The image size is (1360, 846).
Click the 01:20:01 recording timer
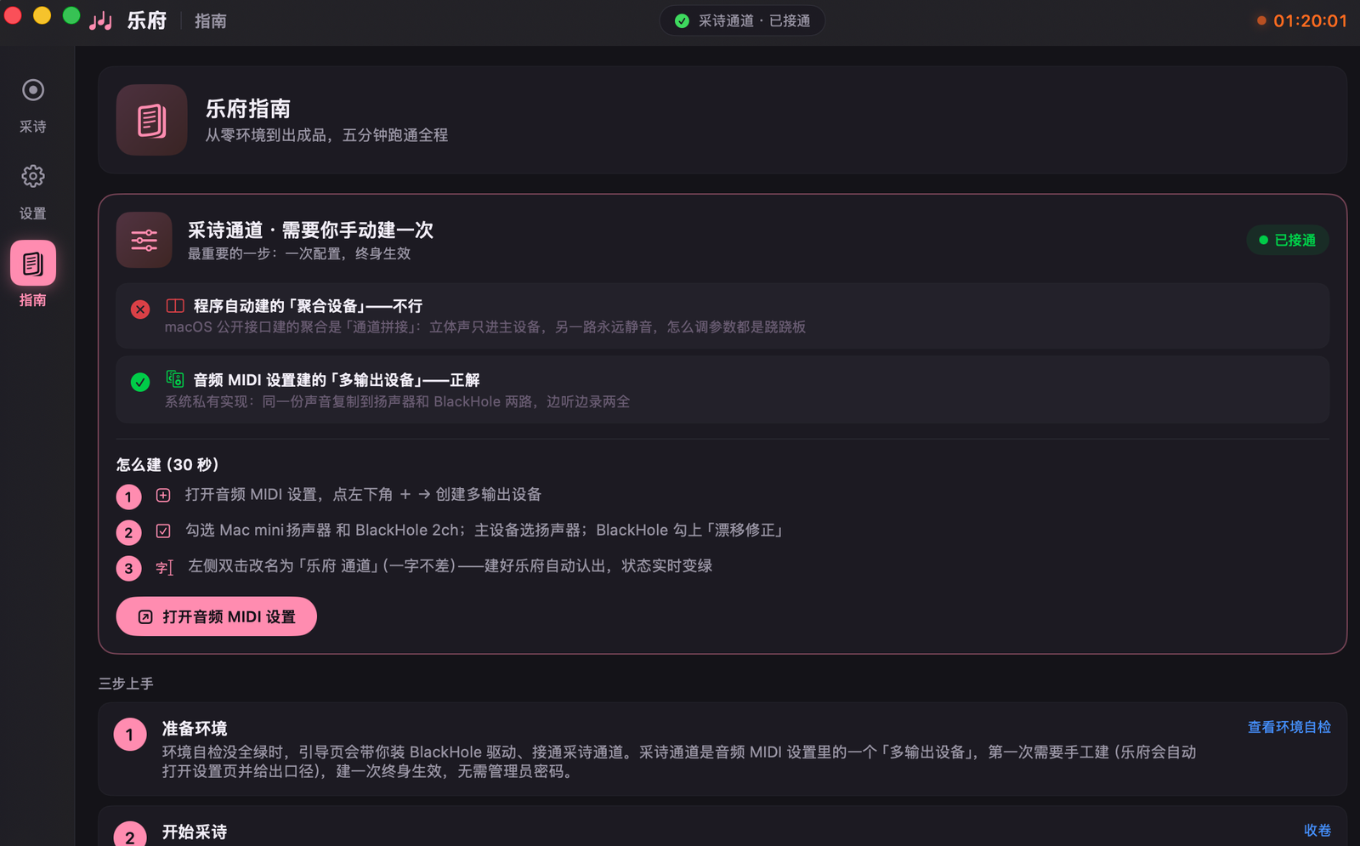point(1310,20)
